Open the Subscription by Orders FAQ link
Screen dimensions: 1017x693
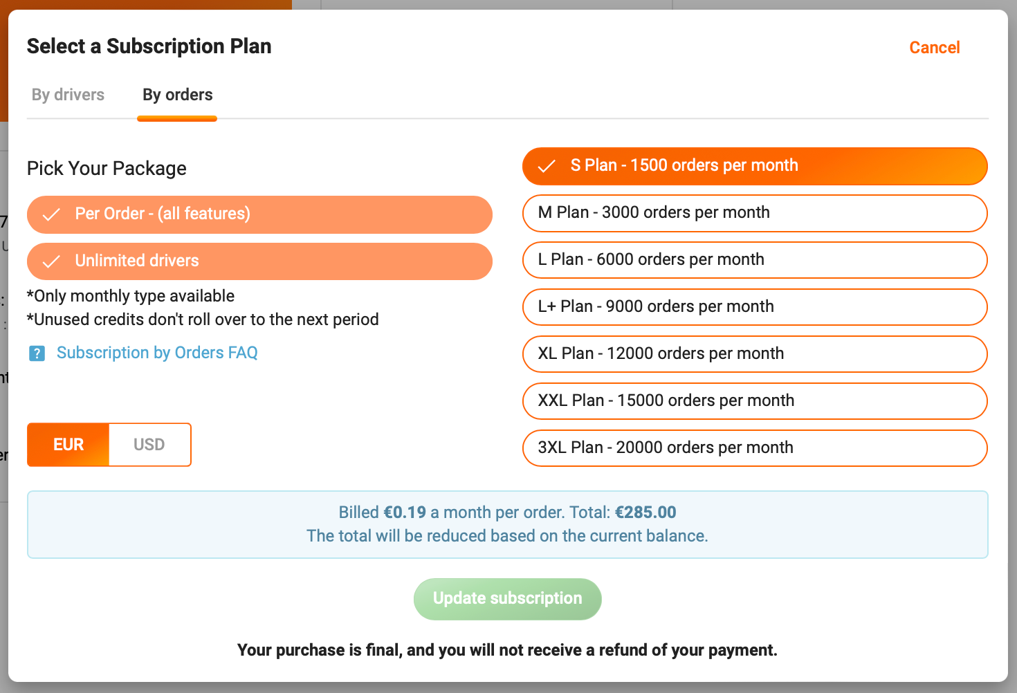click(x=157, y=353)
